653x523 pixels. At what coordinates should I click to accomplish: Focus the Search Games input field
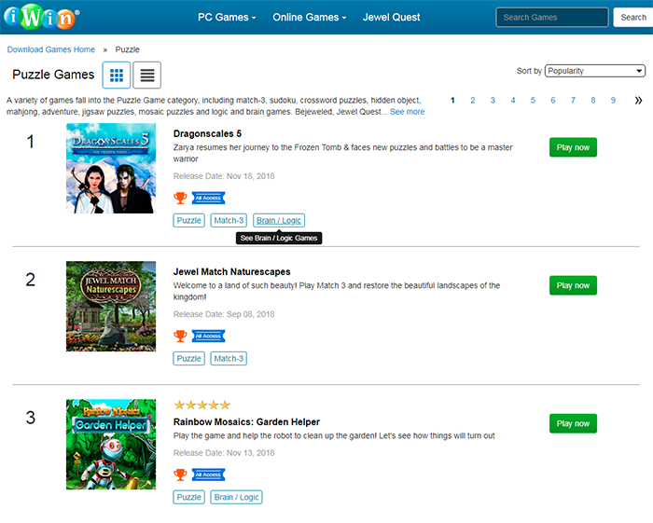[552, 17]
